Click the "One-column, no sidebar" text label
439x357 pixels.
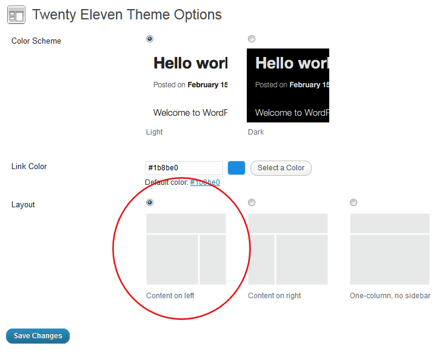tap(390, 296)
